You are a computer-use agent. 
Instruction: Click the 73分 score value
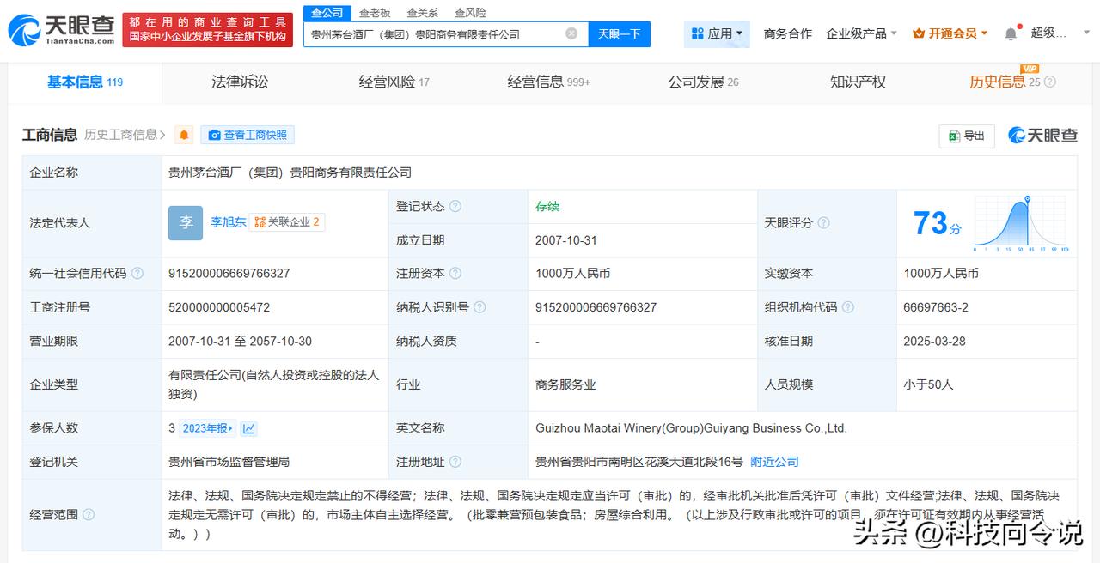click(937, 223)
